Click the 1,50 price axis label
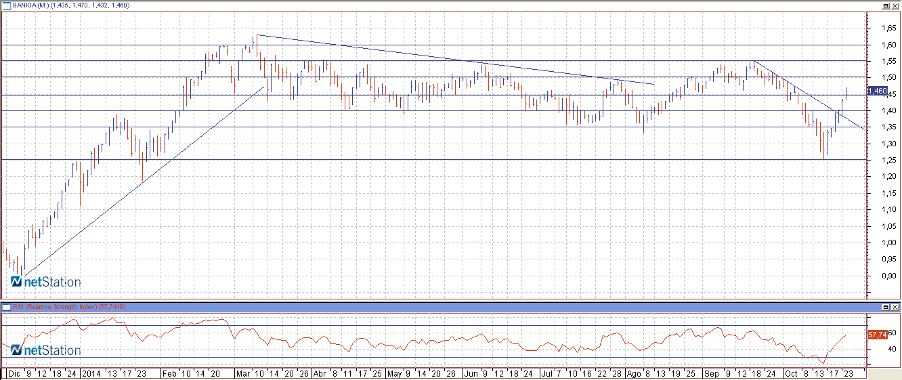This screenshot has height=380, width=902. tap(889, 77)
